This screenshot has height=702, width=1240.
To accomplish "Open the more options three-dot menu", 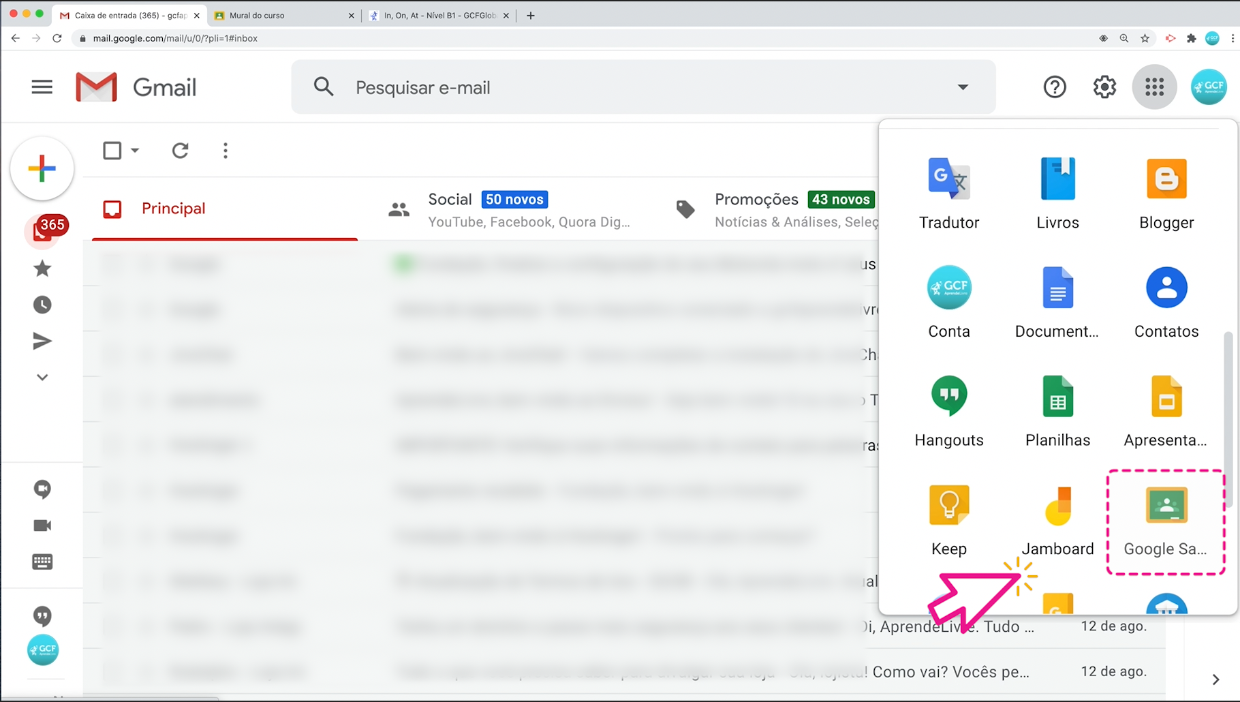I will (226, 151).
